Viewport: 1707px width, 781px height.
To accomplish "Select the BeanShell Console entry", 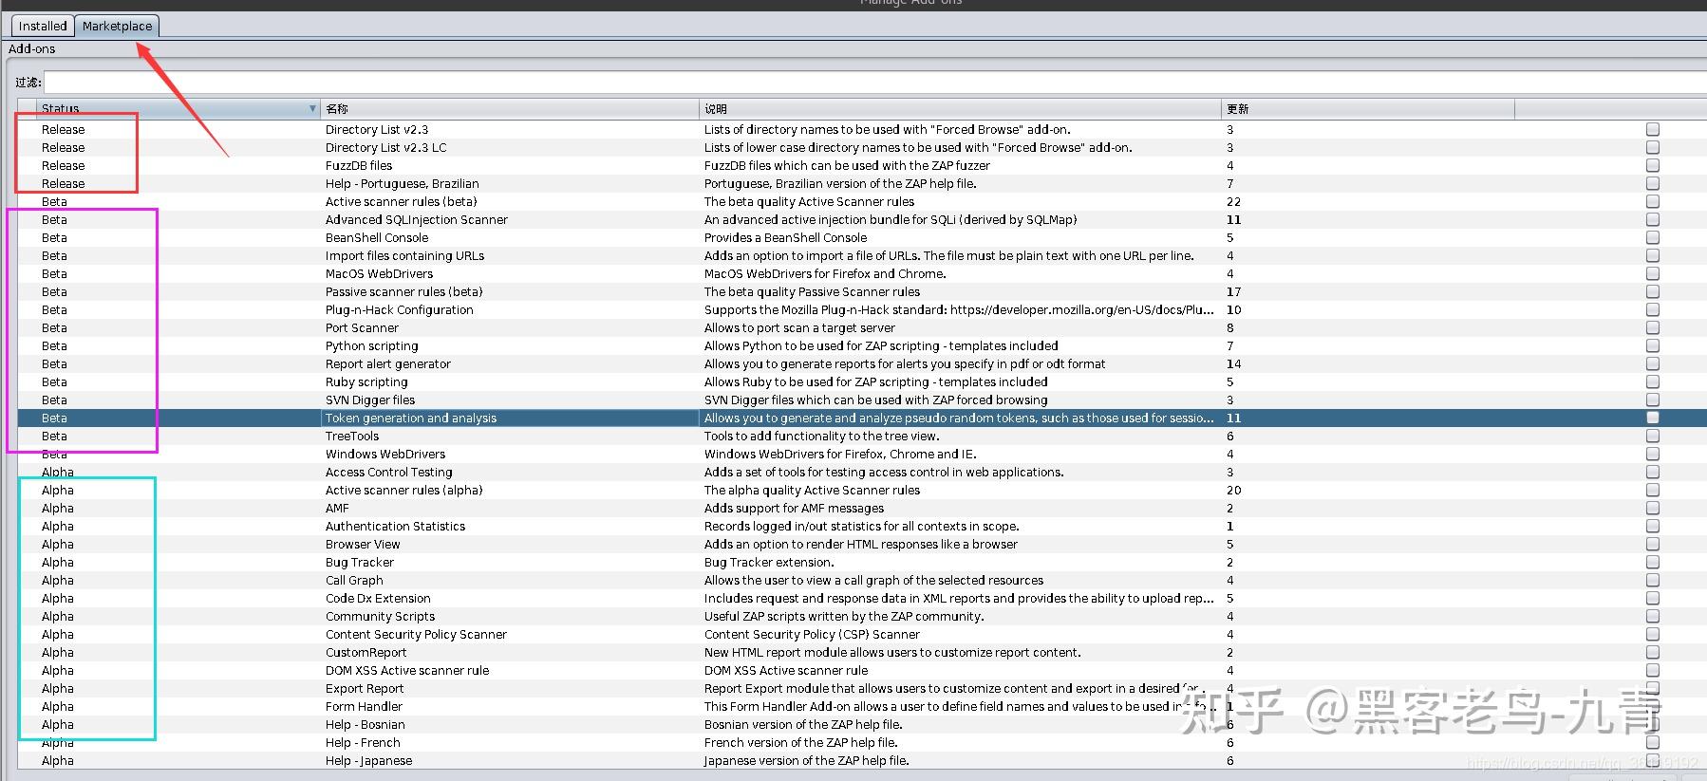I will point(376,237).
